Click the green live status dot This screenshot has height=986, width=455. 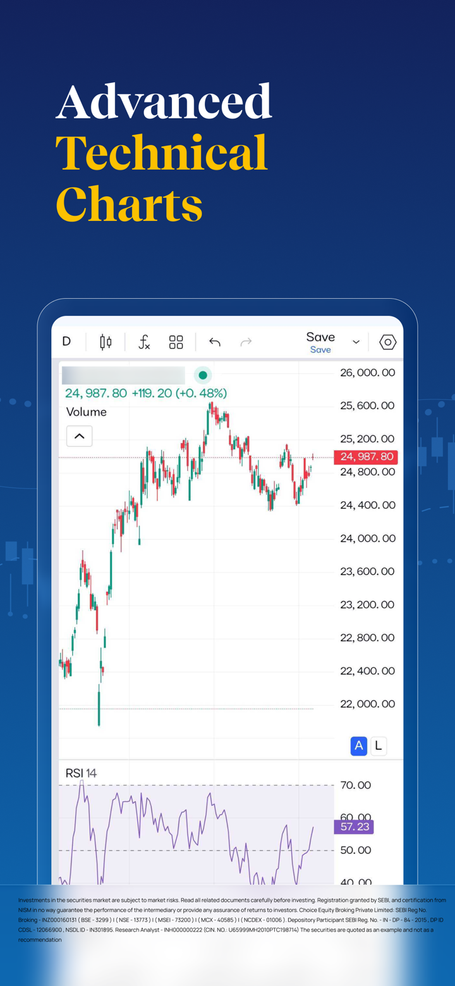tap(203, 375)
